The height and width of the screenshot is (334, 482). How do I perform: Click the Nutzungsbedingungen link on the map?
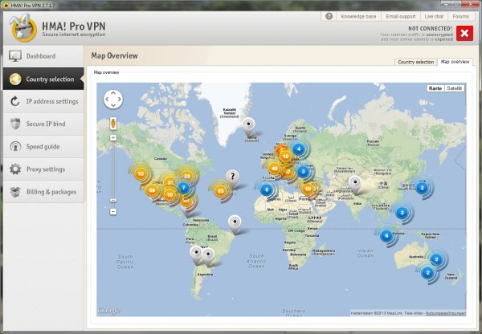[445, 313]
